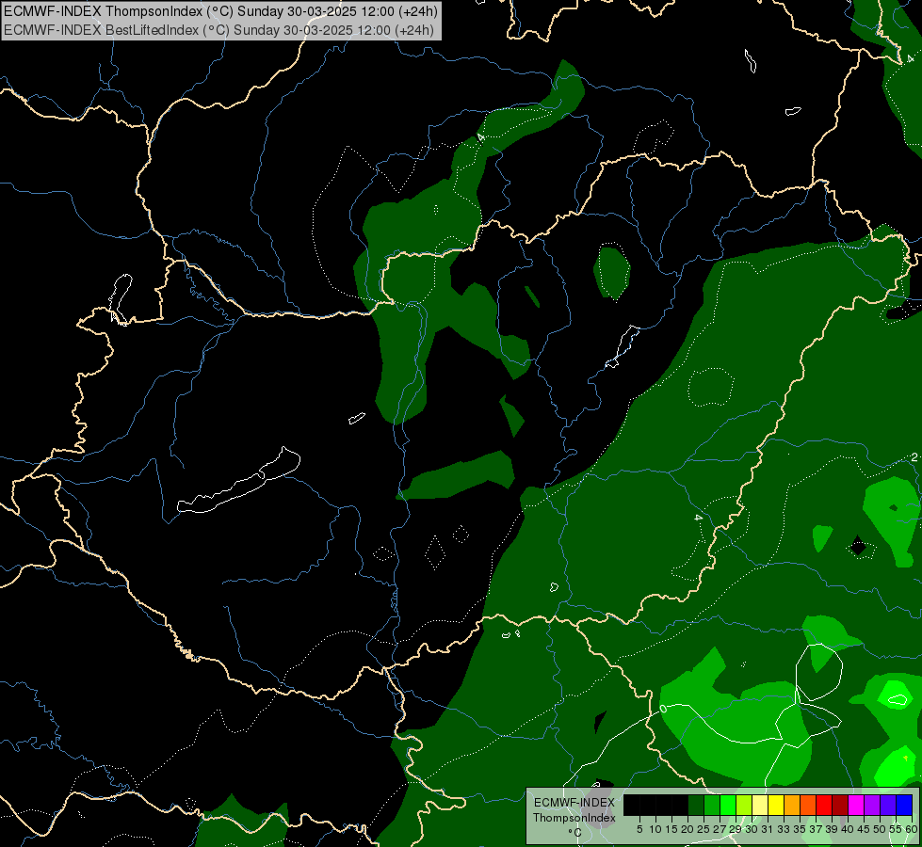Click the indigo 50–55 legend swatch
The height and width of the screenshot is (847, 922).
click(888, 805)
